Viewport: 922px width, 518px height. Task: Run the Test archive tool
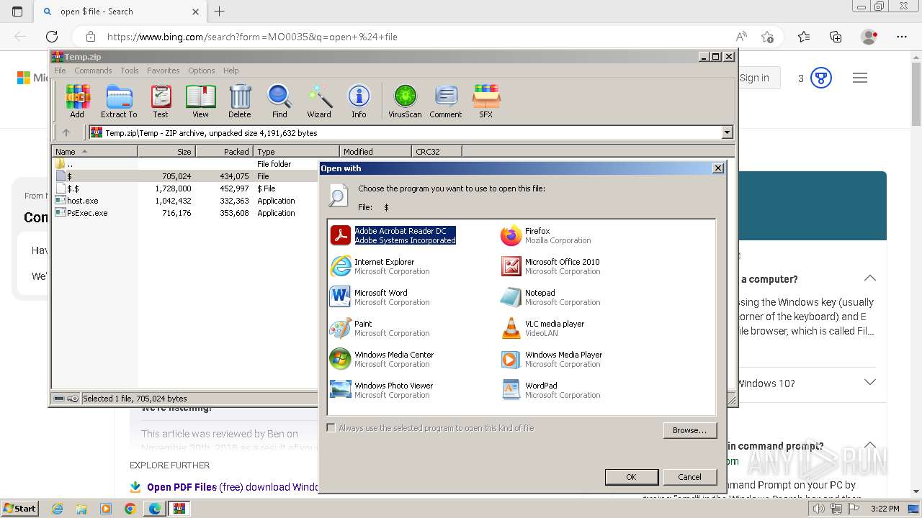click(x=161, y=101)
